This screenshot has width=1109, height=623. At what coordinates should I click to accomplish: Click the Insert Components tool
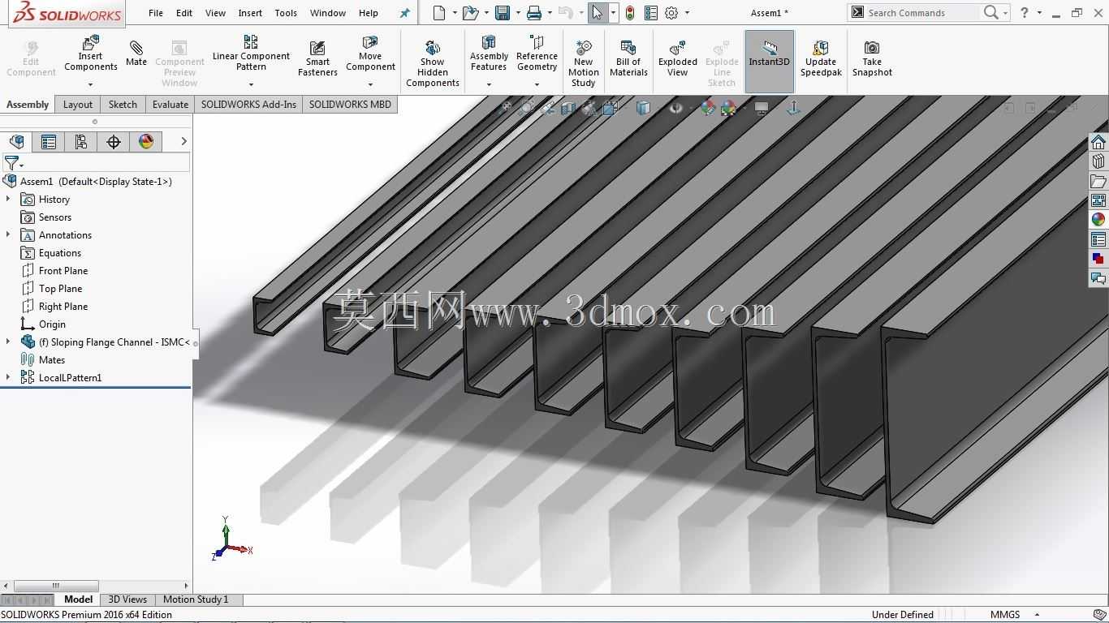point(91,54)
